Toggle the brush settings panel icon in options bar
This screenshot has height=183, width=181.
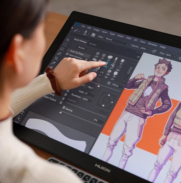(93, 35)
